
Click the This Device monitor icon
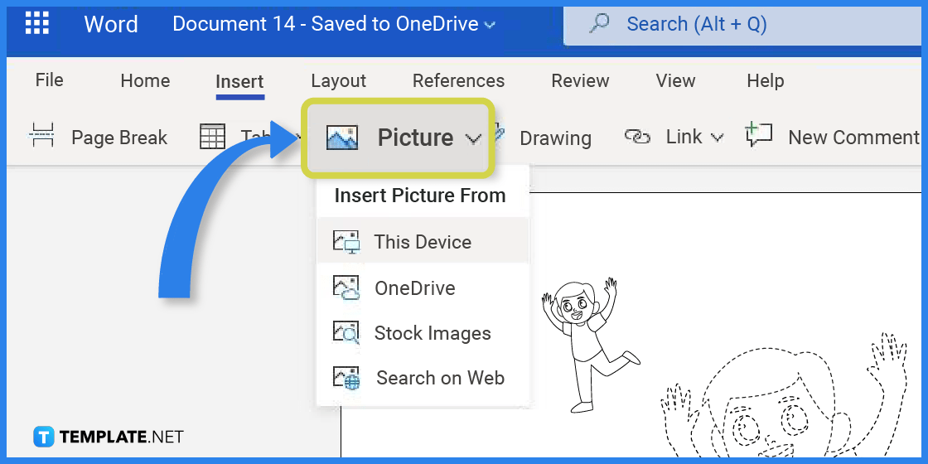tap(346, 241)
